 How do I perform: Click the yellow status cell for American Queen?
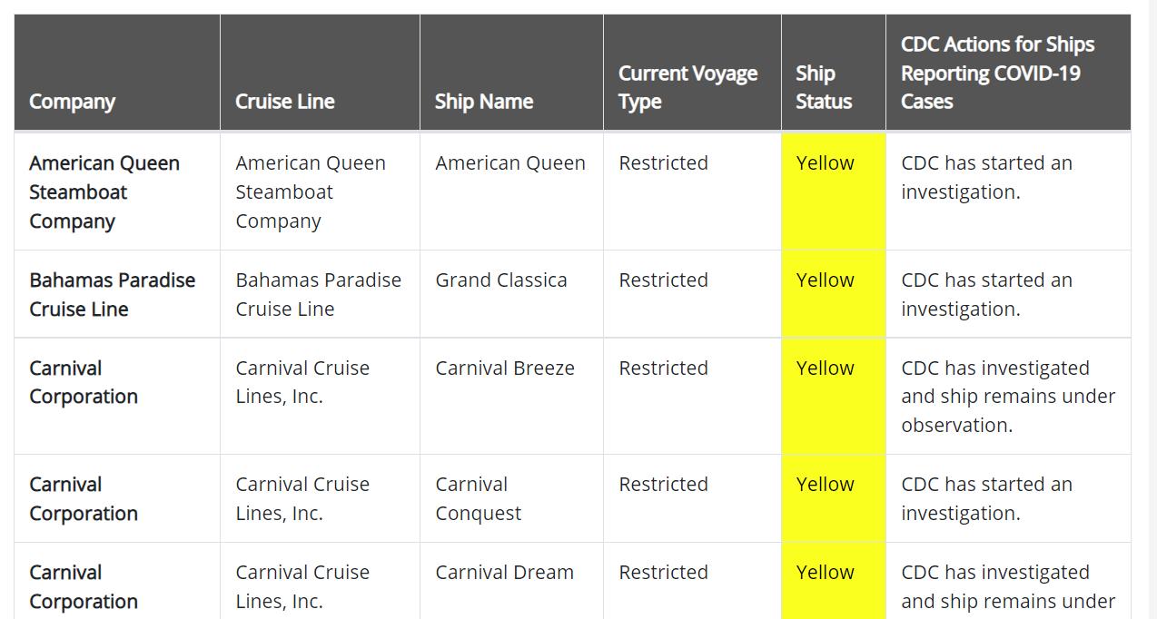pyautogui.click(x=834, y=192)
